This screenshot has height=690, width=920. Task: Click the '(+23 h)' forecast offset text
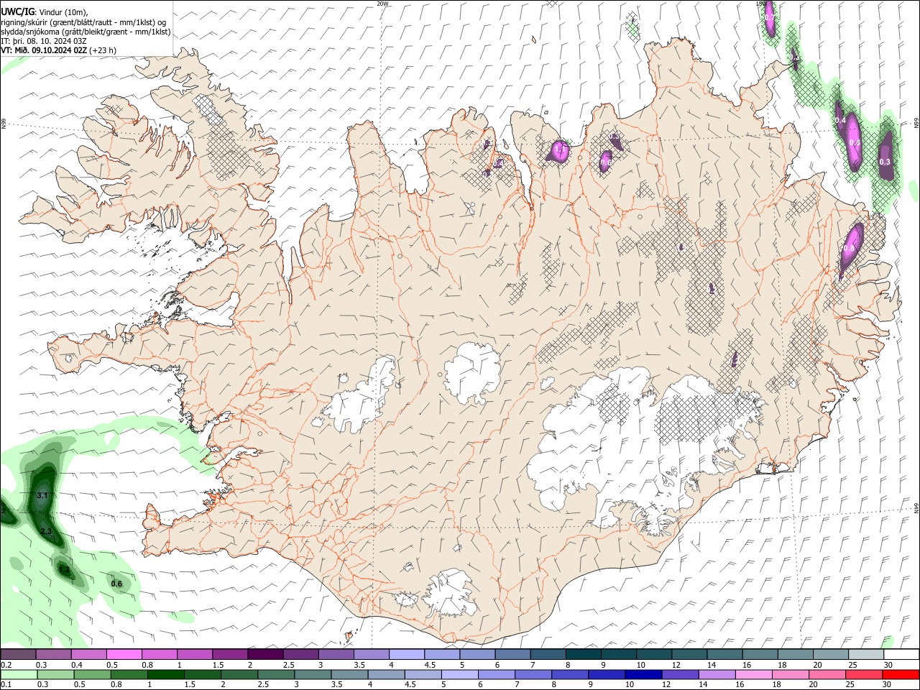tap(103, 50)
